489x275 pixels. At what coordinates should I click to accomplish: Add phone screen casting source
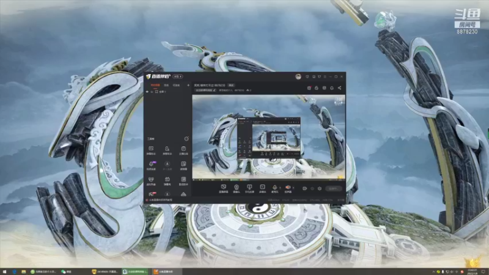249,189
